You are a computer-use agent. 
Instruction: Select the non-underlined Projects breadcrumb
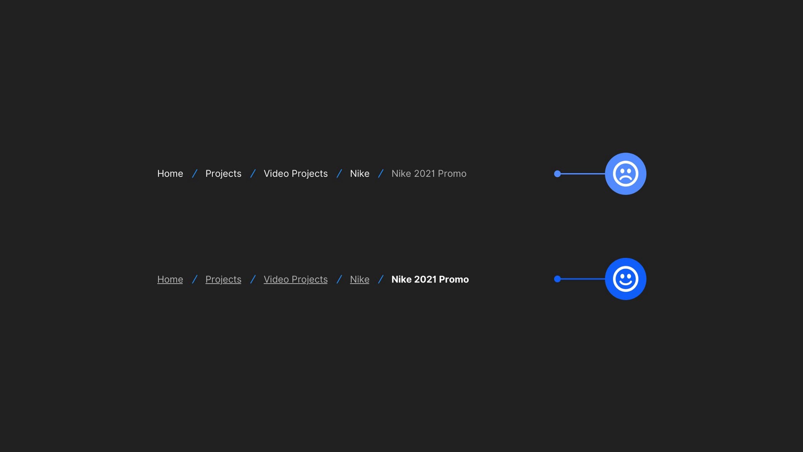point(223,174)
